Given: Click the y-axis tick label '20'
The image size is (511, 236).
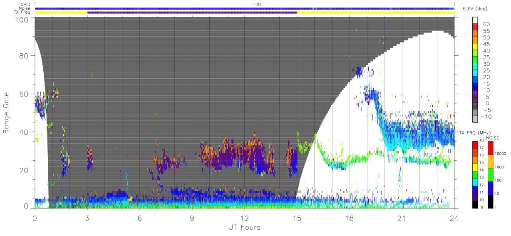Looking at the screenshot, I should [25, 170].
